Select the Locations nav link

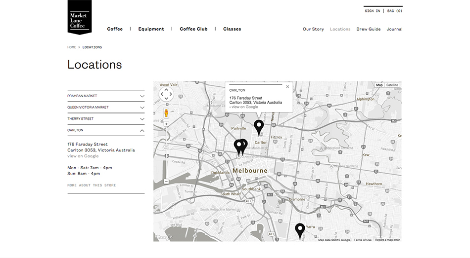[340, 29]
